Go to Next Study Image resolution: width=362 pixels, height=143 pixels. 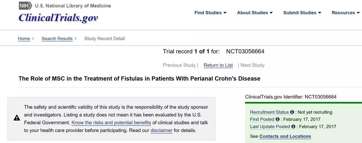[252, 65]
